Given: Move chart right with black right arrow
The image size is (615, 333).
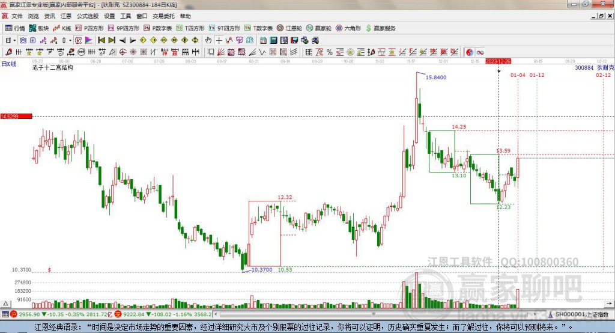Looking at the screenshot, I should point(133,40).
